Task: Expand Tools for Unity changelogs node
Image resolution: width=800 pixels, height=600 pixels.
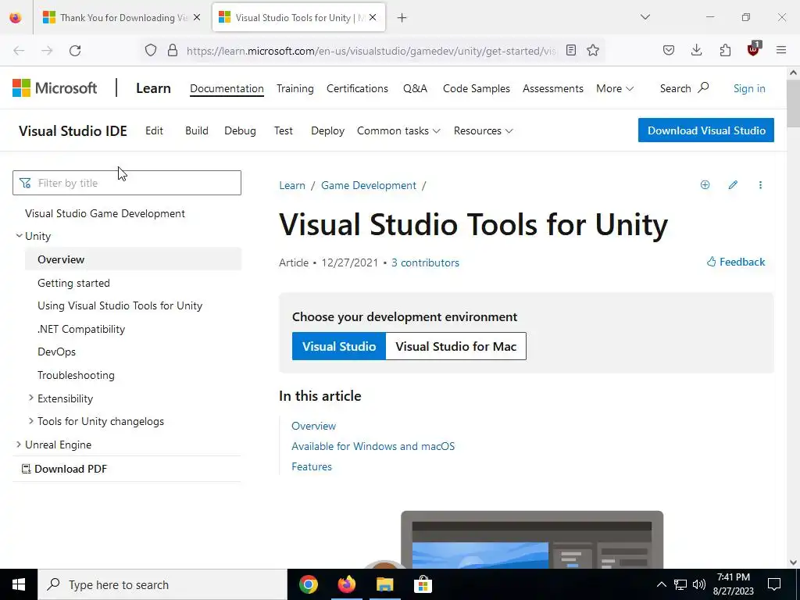Action: [x=31, y=421]
